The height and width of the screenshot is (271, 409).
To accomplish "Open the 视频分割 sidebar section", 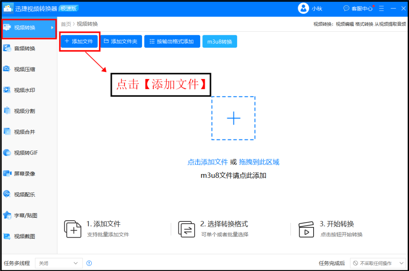I will click(x=29, y=111).
